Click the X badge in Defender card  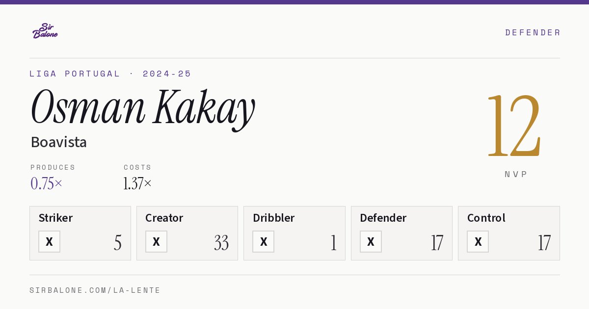371,242
